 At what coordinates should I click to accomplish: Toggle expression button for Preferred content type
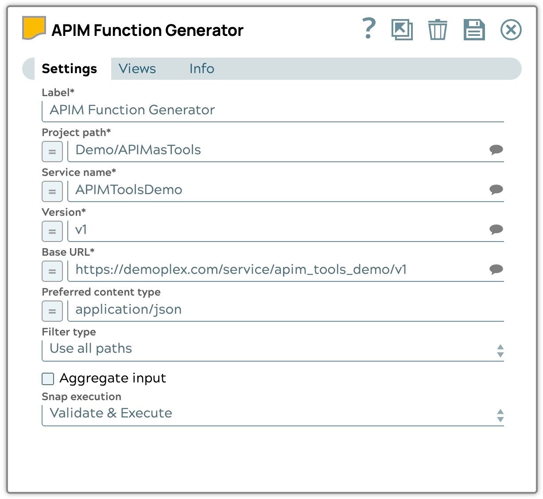click(52, 311)
